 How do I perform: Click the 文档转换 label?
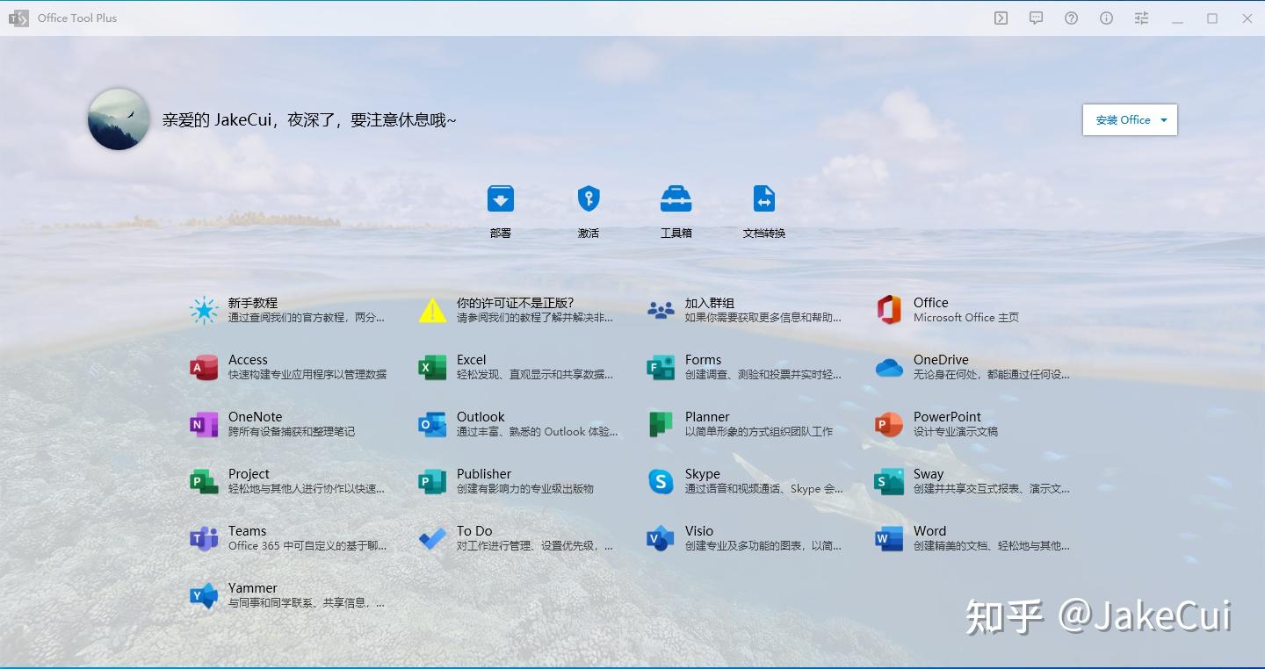(764, 234)
